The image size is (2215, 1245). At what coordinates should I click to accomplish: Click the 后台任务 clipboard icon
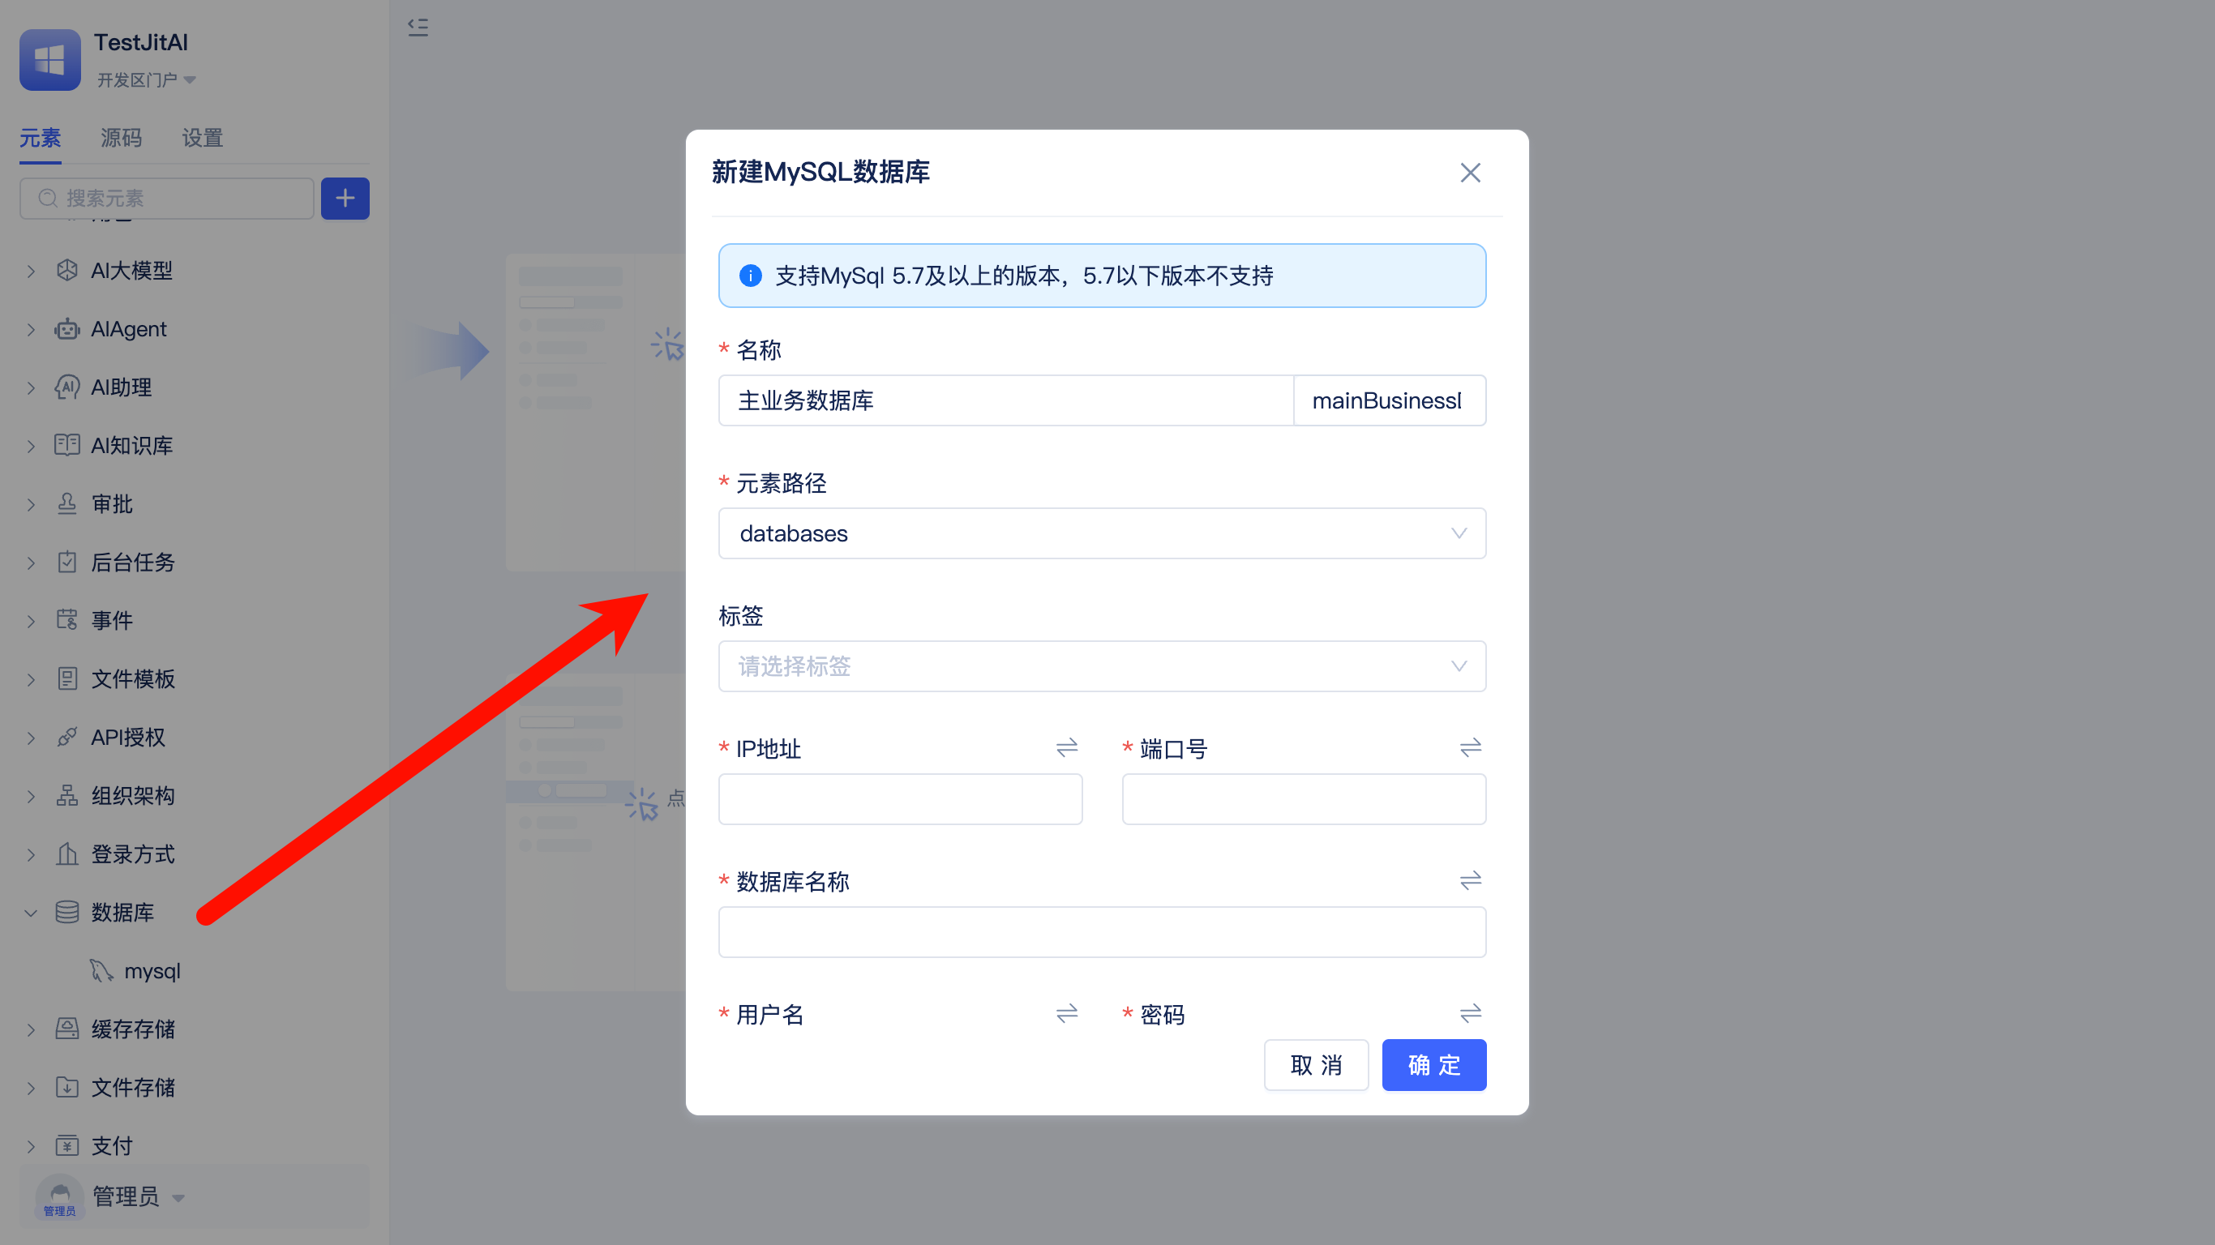point(67,563)
